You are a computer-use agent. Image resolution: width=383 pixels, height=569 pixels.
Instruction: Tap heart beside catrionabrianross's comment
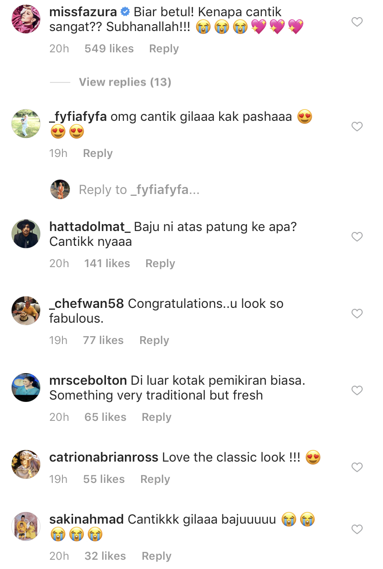click(x=357, y=467)
